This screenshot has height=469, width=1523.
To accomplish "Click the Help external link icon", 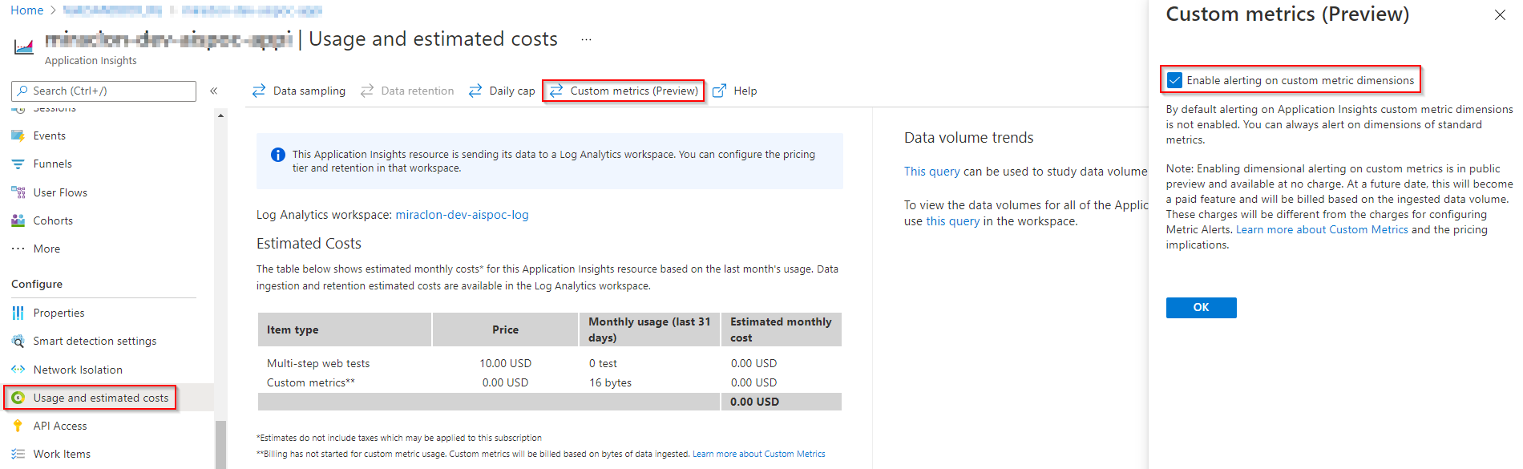I will [720, 91].
